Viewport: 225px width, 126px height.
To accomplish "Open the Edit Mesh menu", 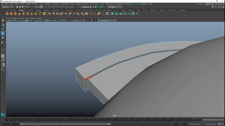I will (48, 4).
